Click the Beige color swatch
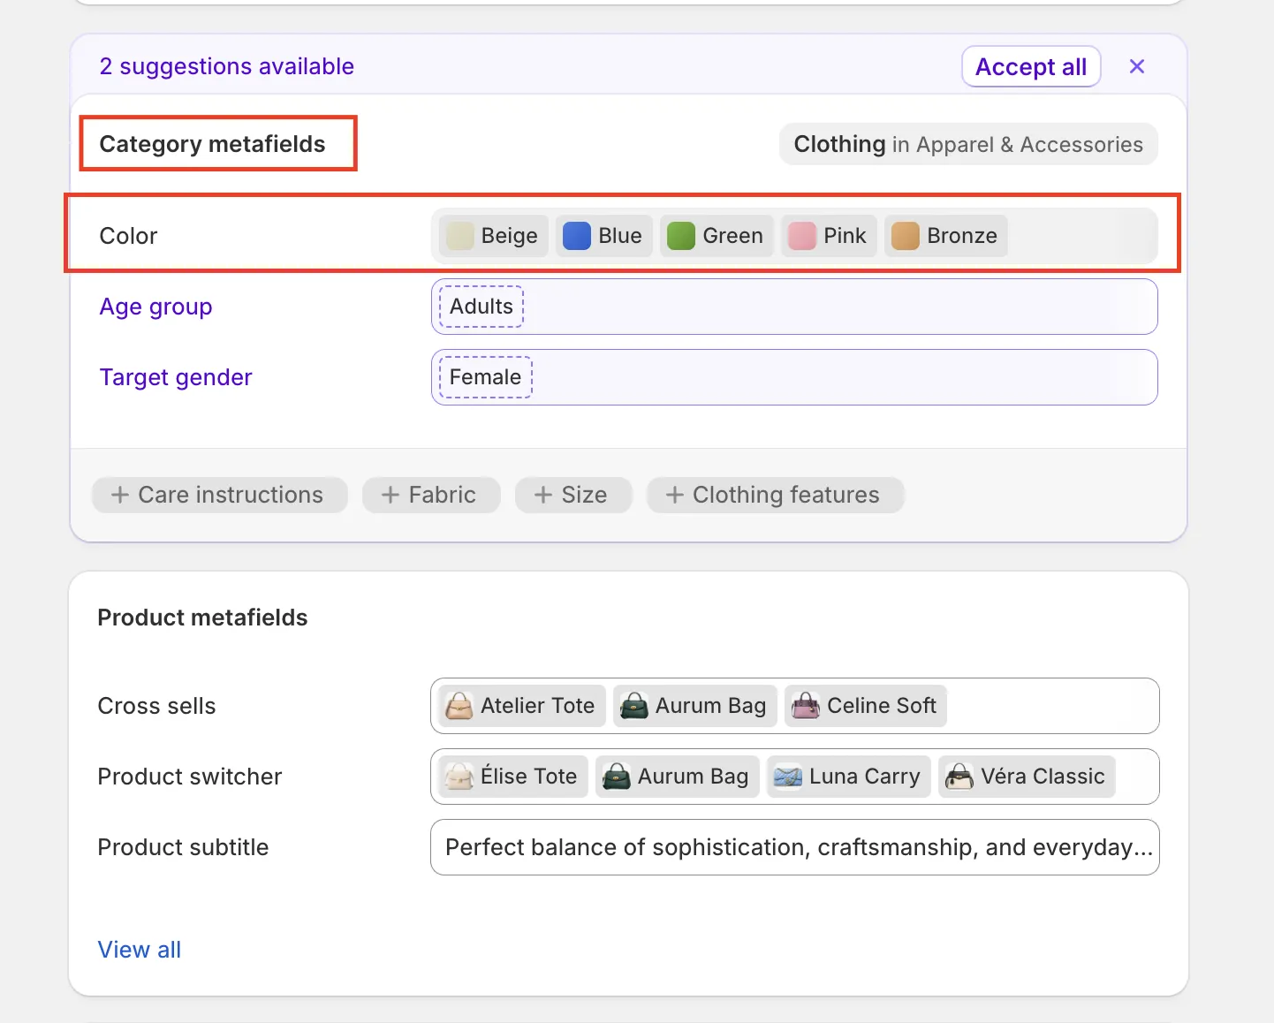Viewport: 1274px width, 1023px height. pyautogui.click(x=459, y=236)
